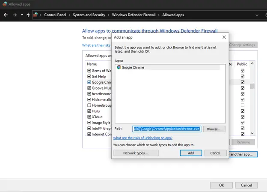Open Windows Defender Firewall breadcrumb

(133, 15)
